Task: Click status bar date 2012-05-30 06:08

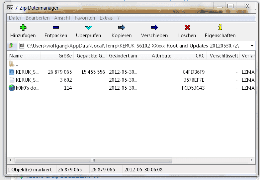Action: [143, 170]
